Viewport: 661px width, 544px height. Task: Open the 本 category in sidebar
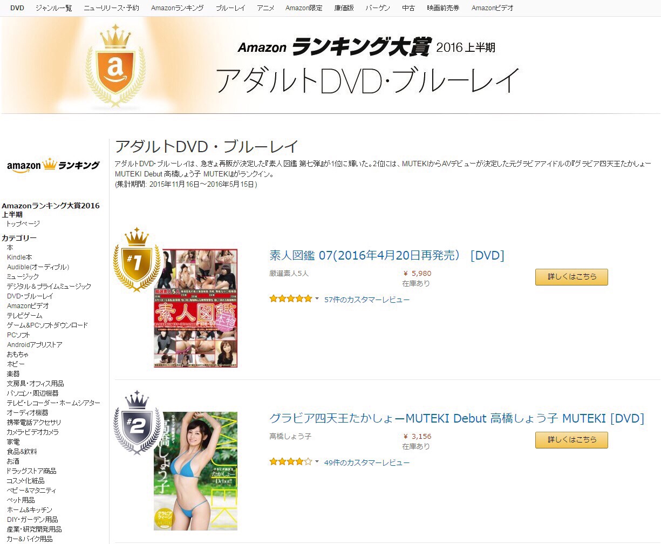pos(10,248)
